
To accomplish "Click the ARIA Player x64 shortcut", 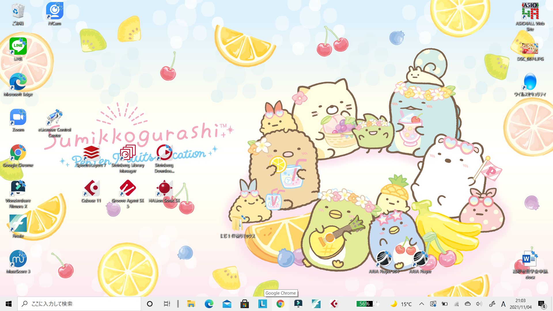I will 384,259.
